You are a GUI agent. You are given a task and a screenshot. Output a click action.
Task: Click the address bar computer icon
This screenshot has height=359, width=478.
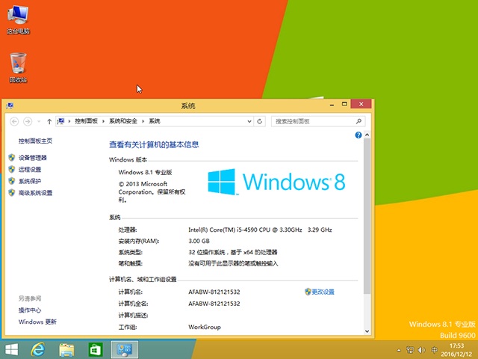(x=61, y=121)
